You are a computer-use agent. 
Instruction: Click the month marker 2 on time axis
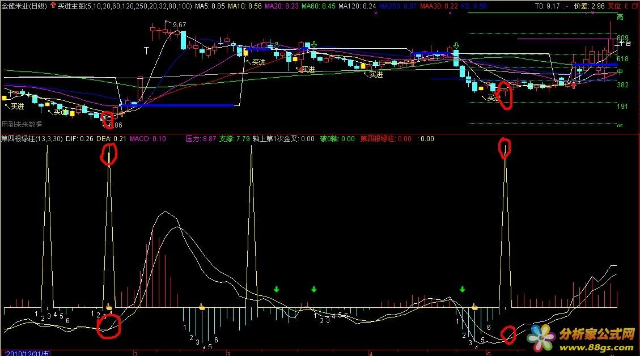(x=136, y=354)
